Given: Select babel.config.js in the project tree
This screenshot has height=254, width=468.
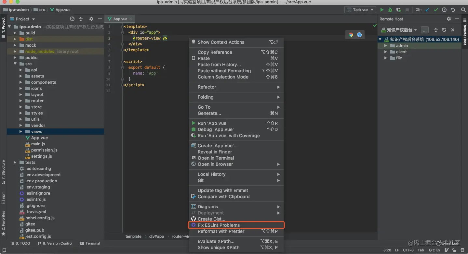Looking at the screenshot, I should 40,218.
